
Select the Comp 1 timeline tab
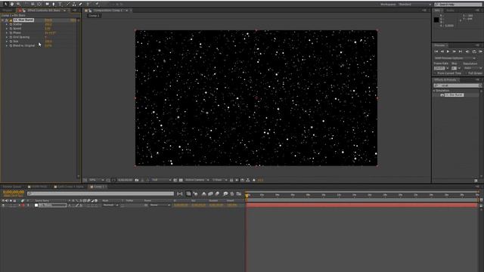(99, 187)
